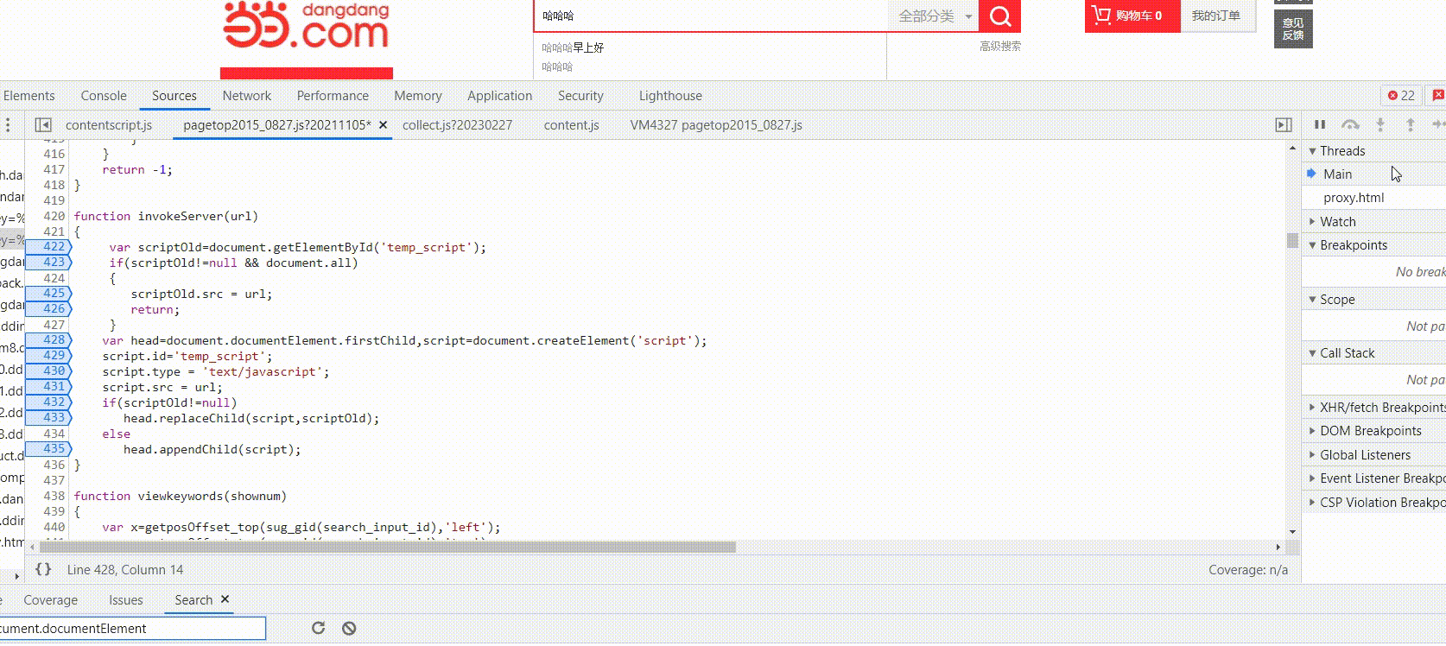
Task: Open the shopping cart 购物车
Action: click(x=1132, y=16)
